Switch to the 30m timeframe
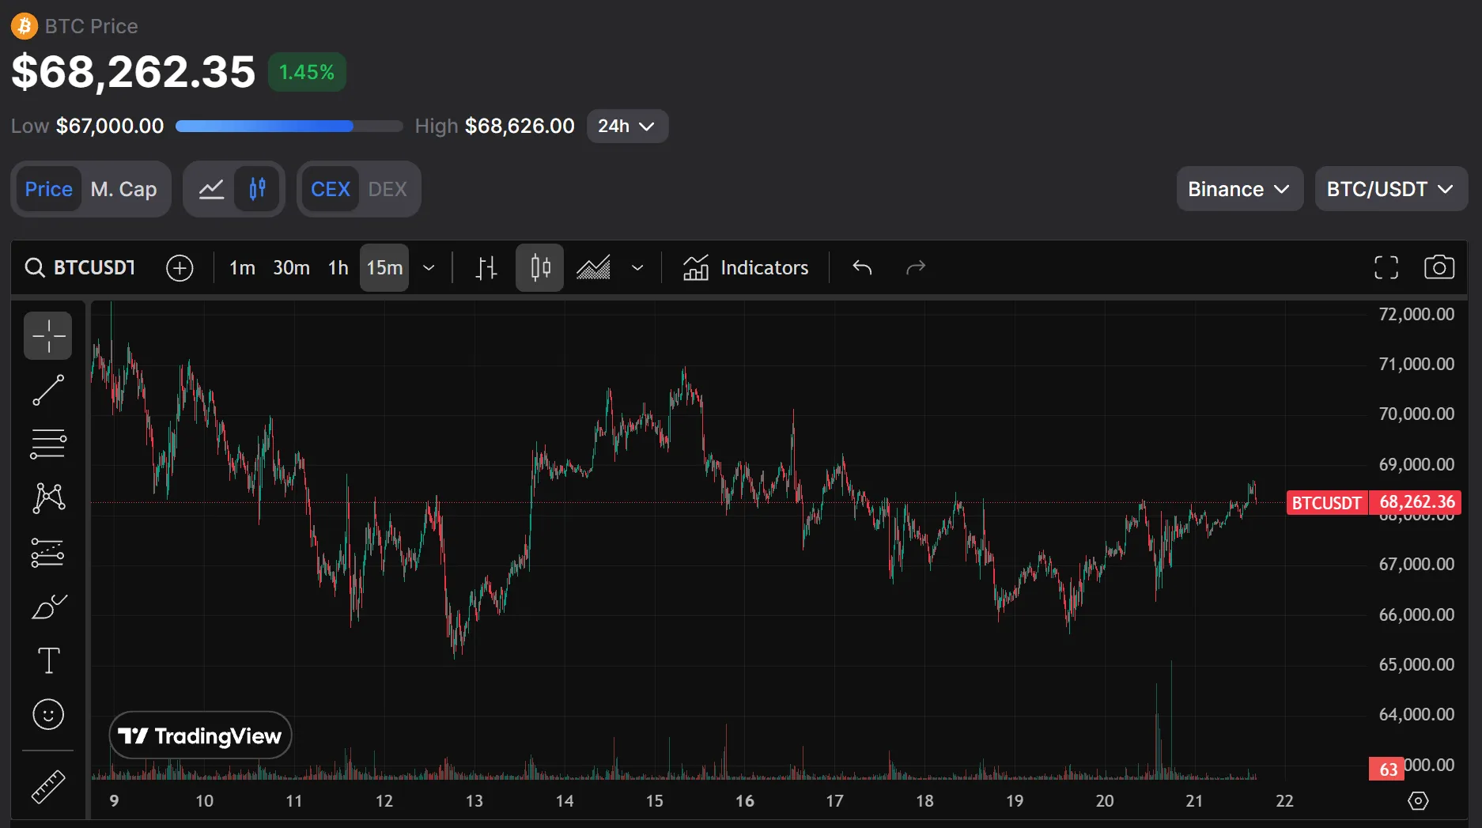The image size is (1482, 828). (x=291, y=267)
